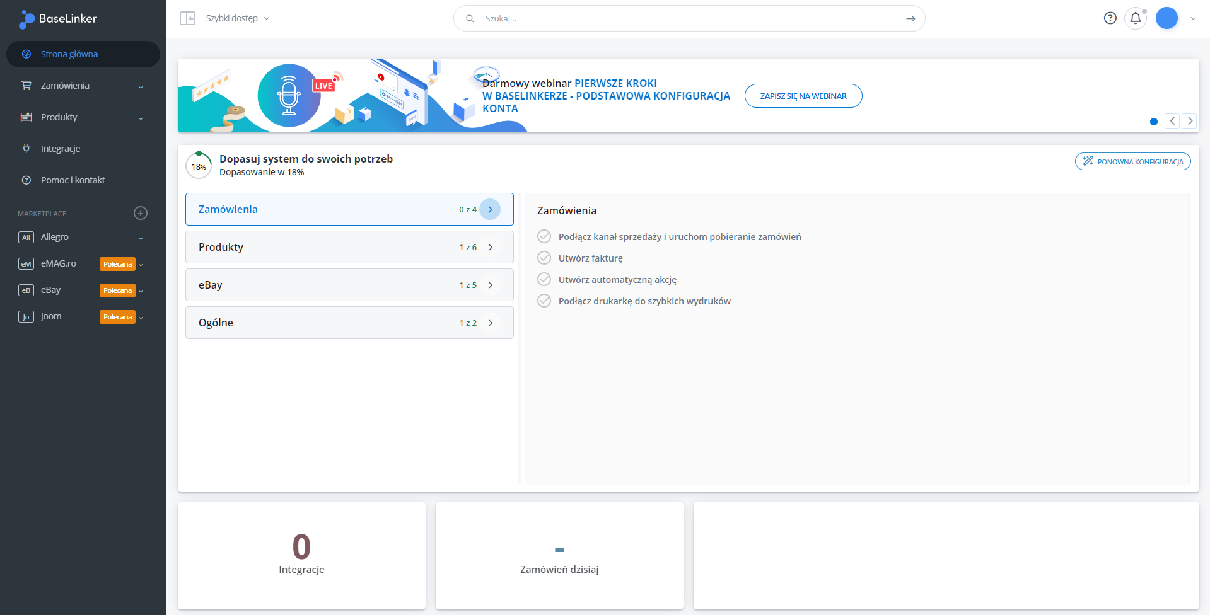1210x615 pixels.
Task: Click the 18% progress circle
Action: (199, 166)
